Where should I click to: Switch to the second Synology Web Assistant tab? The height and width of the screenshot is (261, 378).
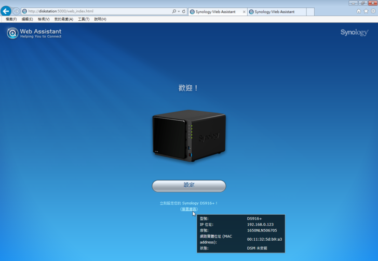pyautogui.click(x=277, y=12)
